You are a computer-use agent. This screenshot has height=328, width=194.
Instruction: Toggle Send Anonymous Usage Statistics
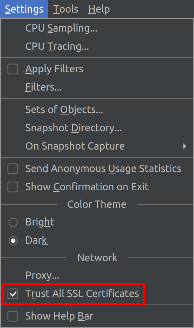pyautogui.click(x=13, y=169)
